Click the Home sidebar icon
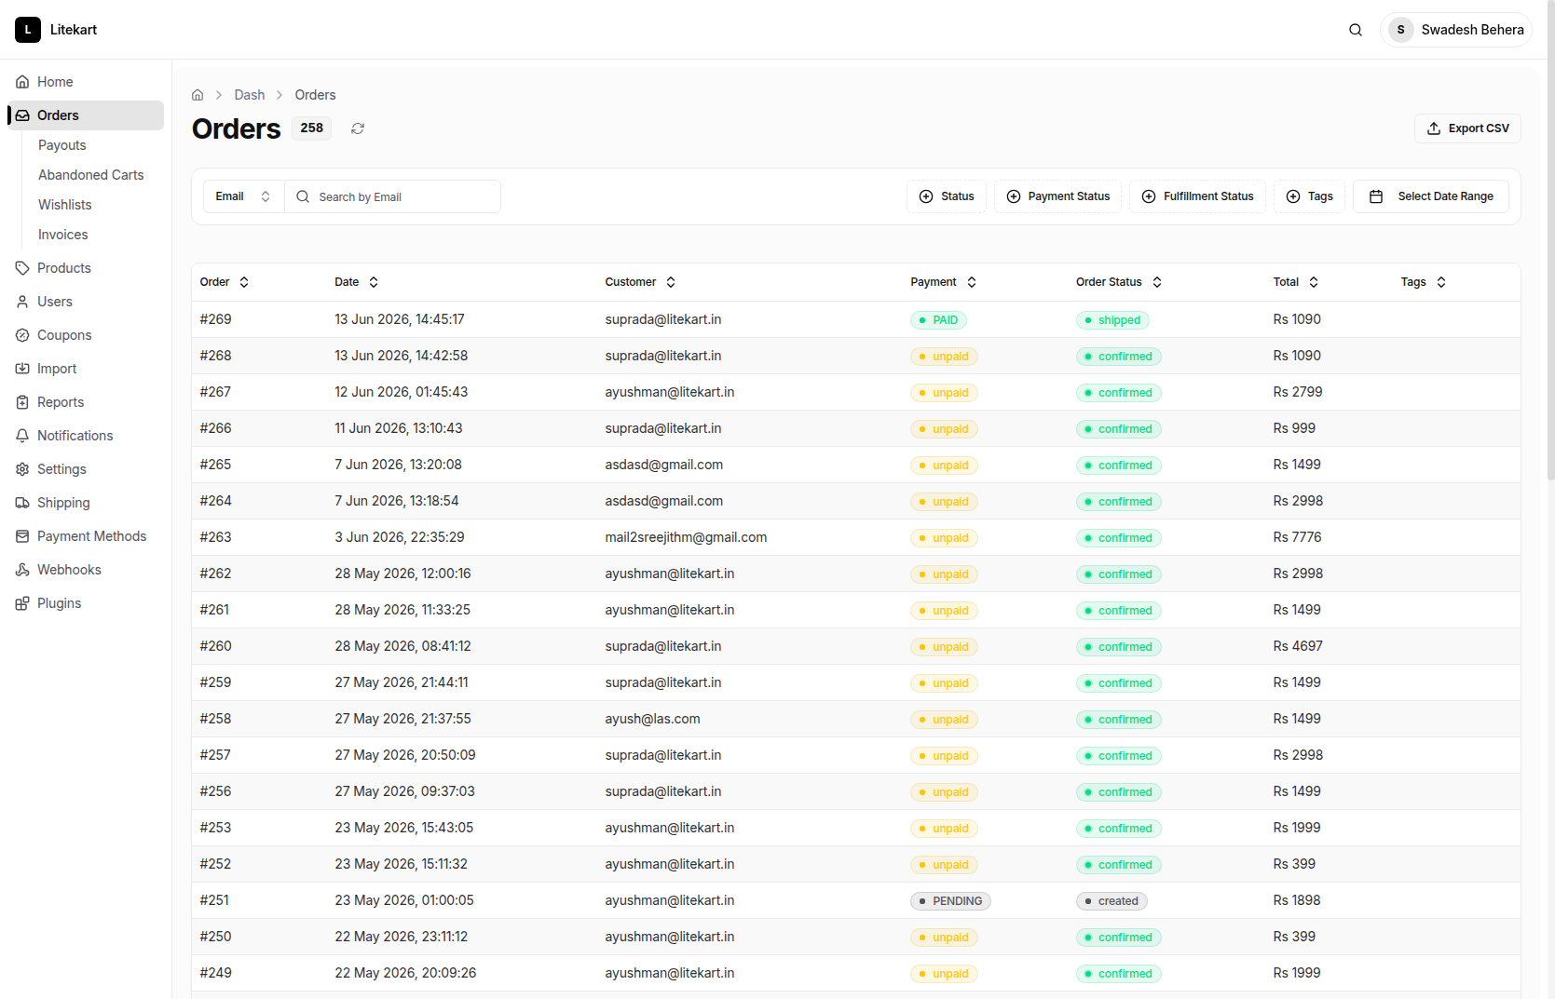The height and width of the screenshot is (999, 1555). point(22,82)
